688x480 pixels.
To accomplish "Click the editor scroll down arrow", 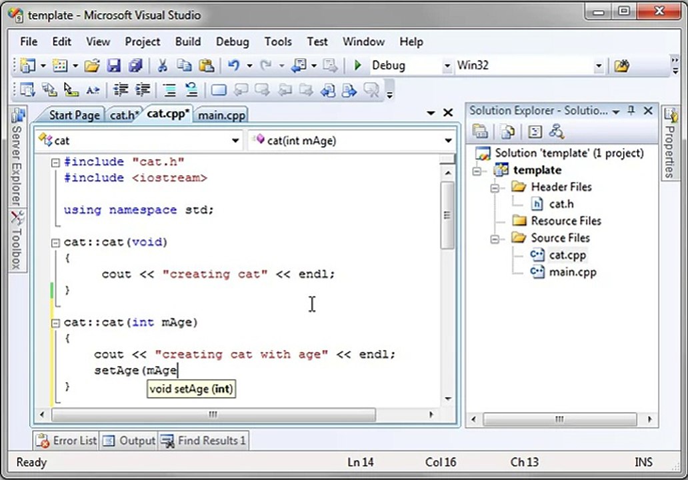I will tap(448, 399).
